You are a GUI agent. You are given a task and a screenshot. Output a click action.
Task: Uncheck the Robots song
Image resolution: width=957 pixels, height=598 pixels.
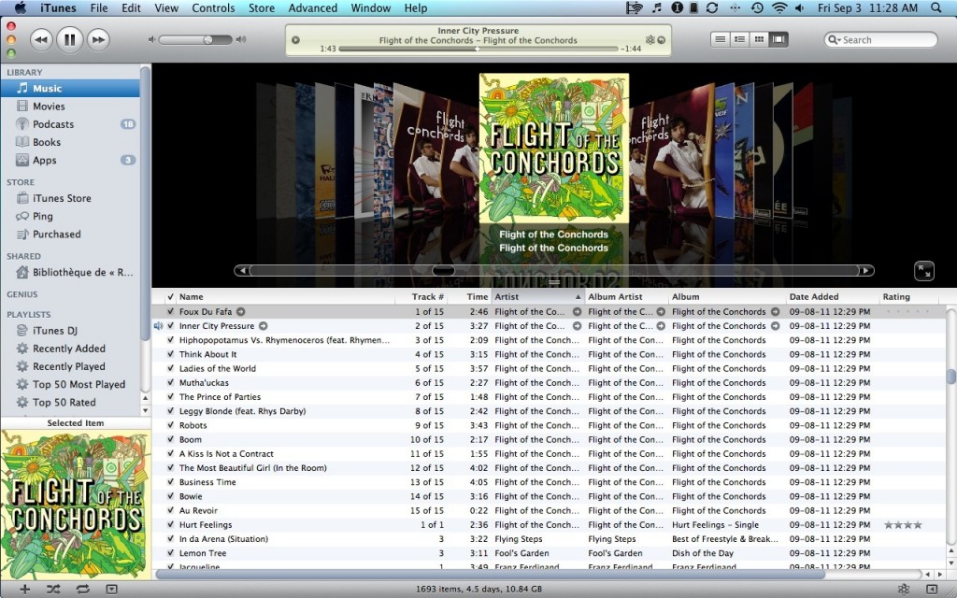pyautogui.click(x=170, y=425)
